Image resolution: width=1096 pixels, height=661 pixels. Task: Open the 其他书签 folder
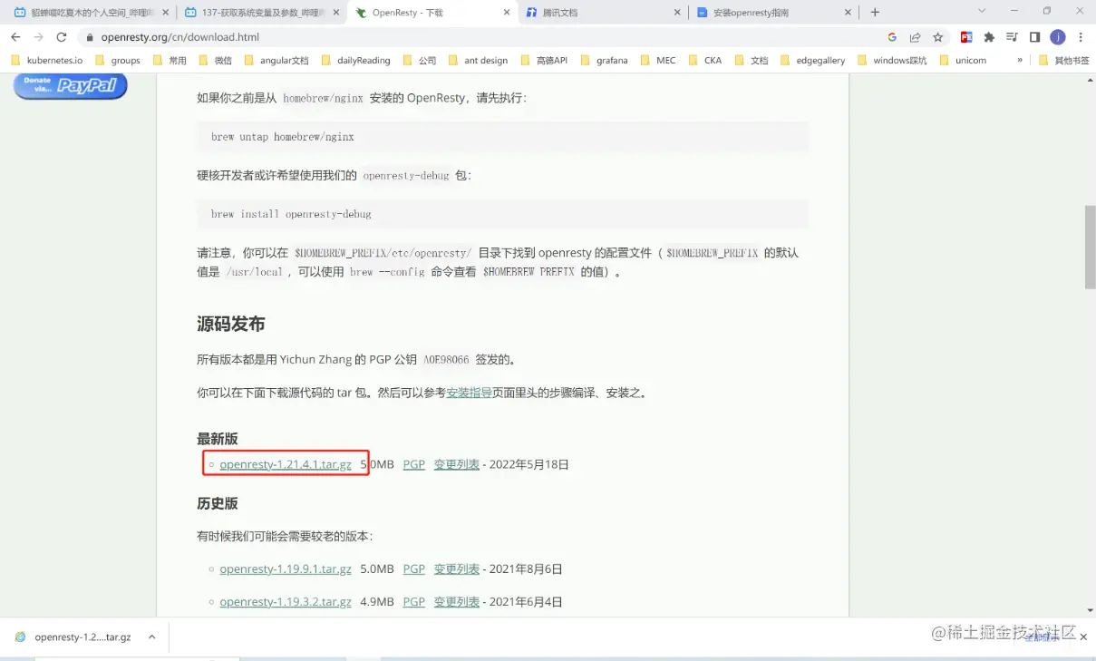tap(1063, 60)
